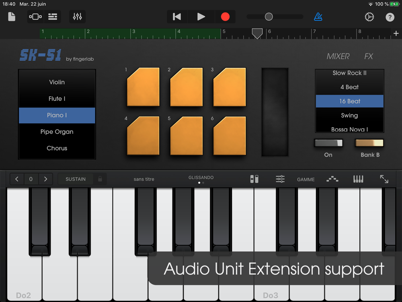This screenshot has width=402, height=302.
Task: Check the 100 % battery indicator
Action: click(x=387, y=4)
